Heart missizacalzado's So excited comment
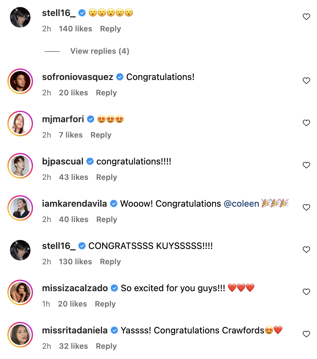 [306, 292]
